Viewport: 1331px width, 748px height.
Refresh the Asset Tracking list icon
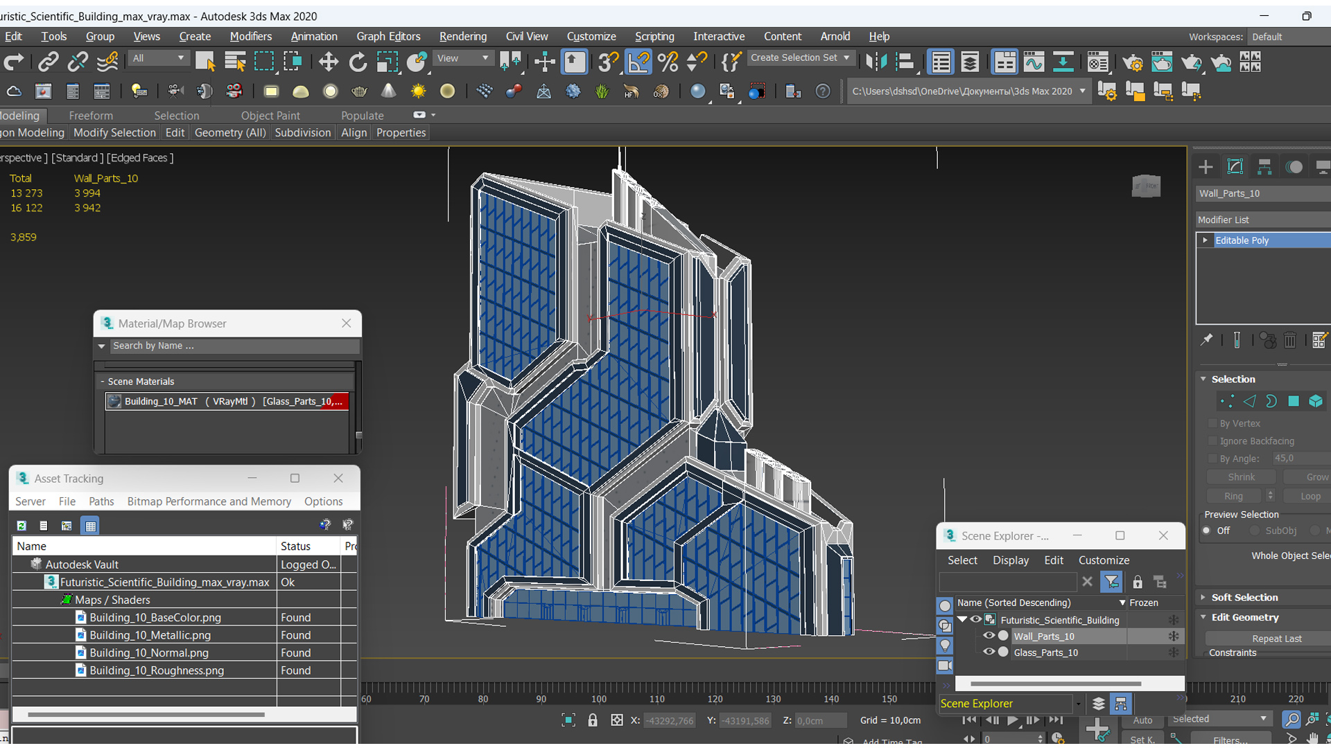(x=21, y=526)
